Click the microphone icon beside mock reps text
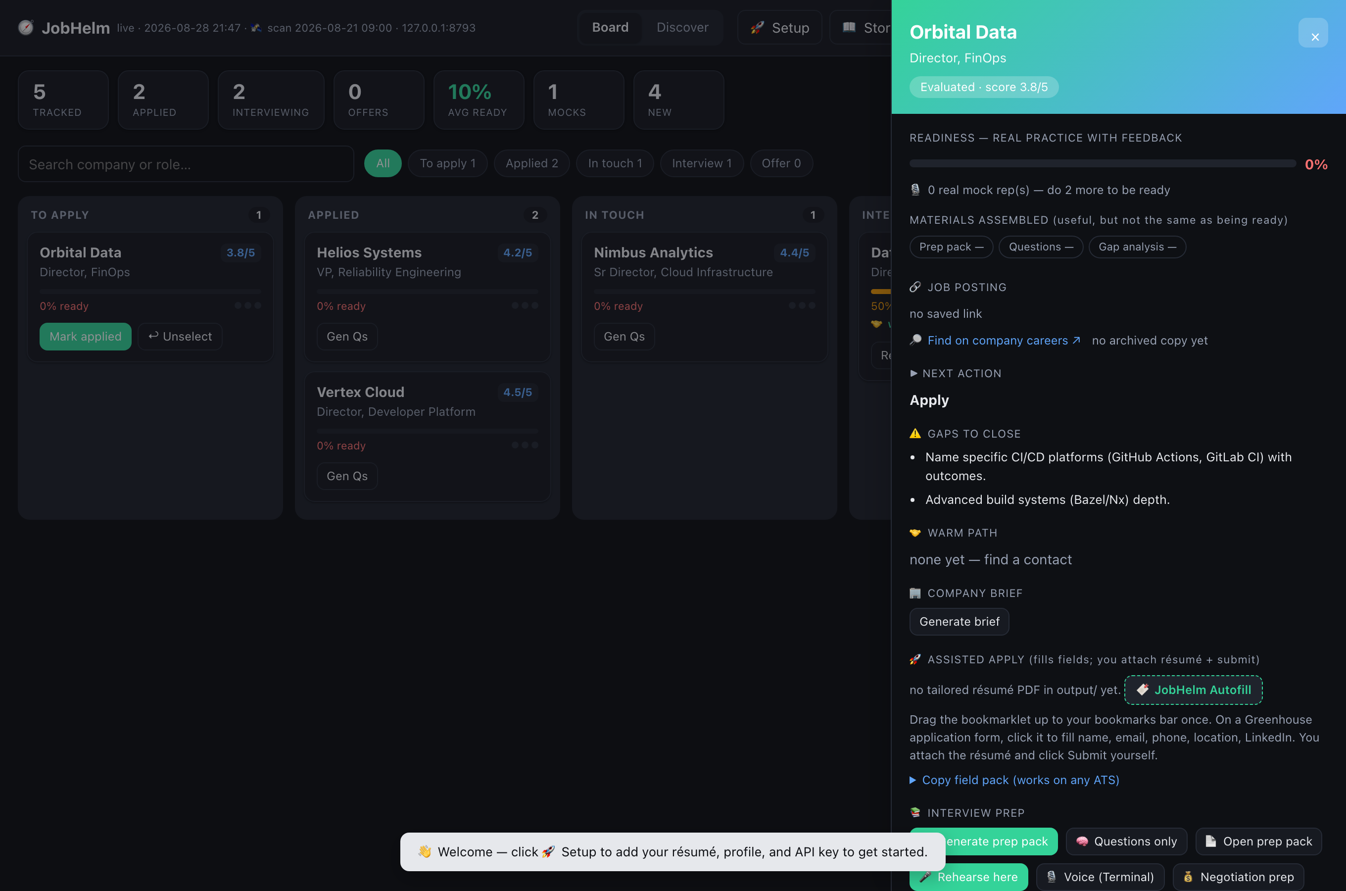This screenshot has width=1346, height=891. 915,190
